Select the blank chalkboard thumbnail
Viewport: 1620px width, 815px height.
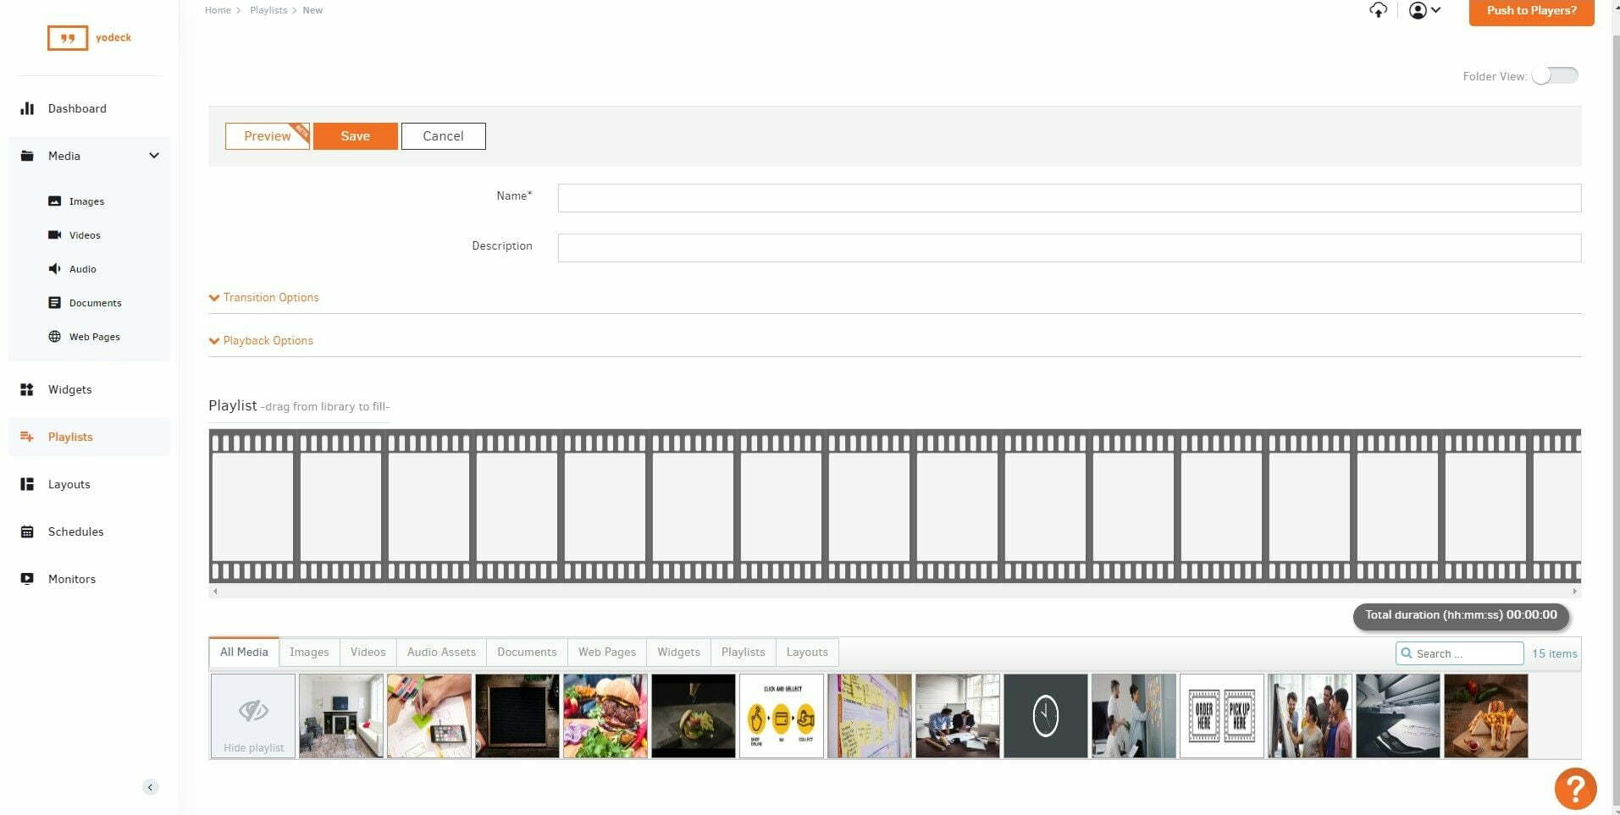point(517,716)
